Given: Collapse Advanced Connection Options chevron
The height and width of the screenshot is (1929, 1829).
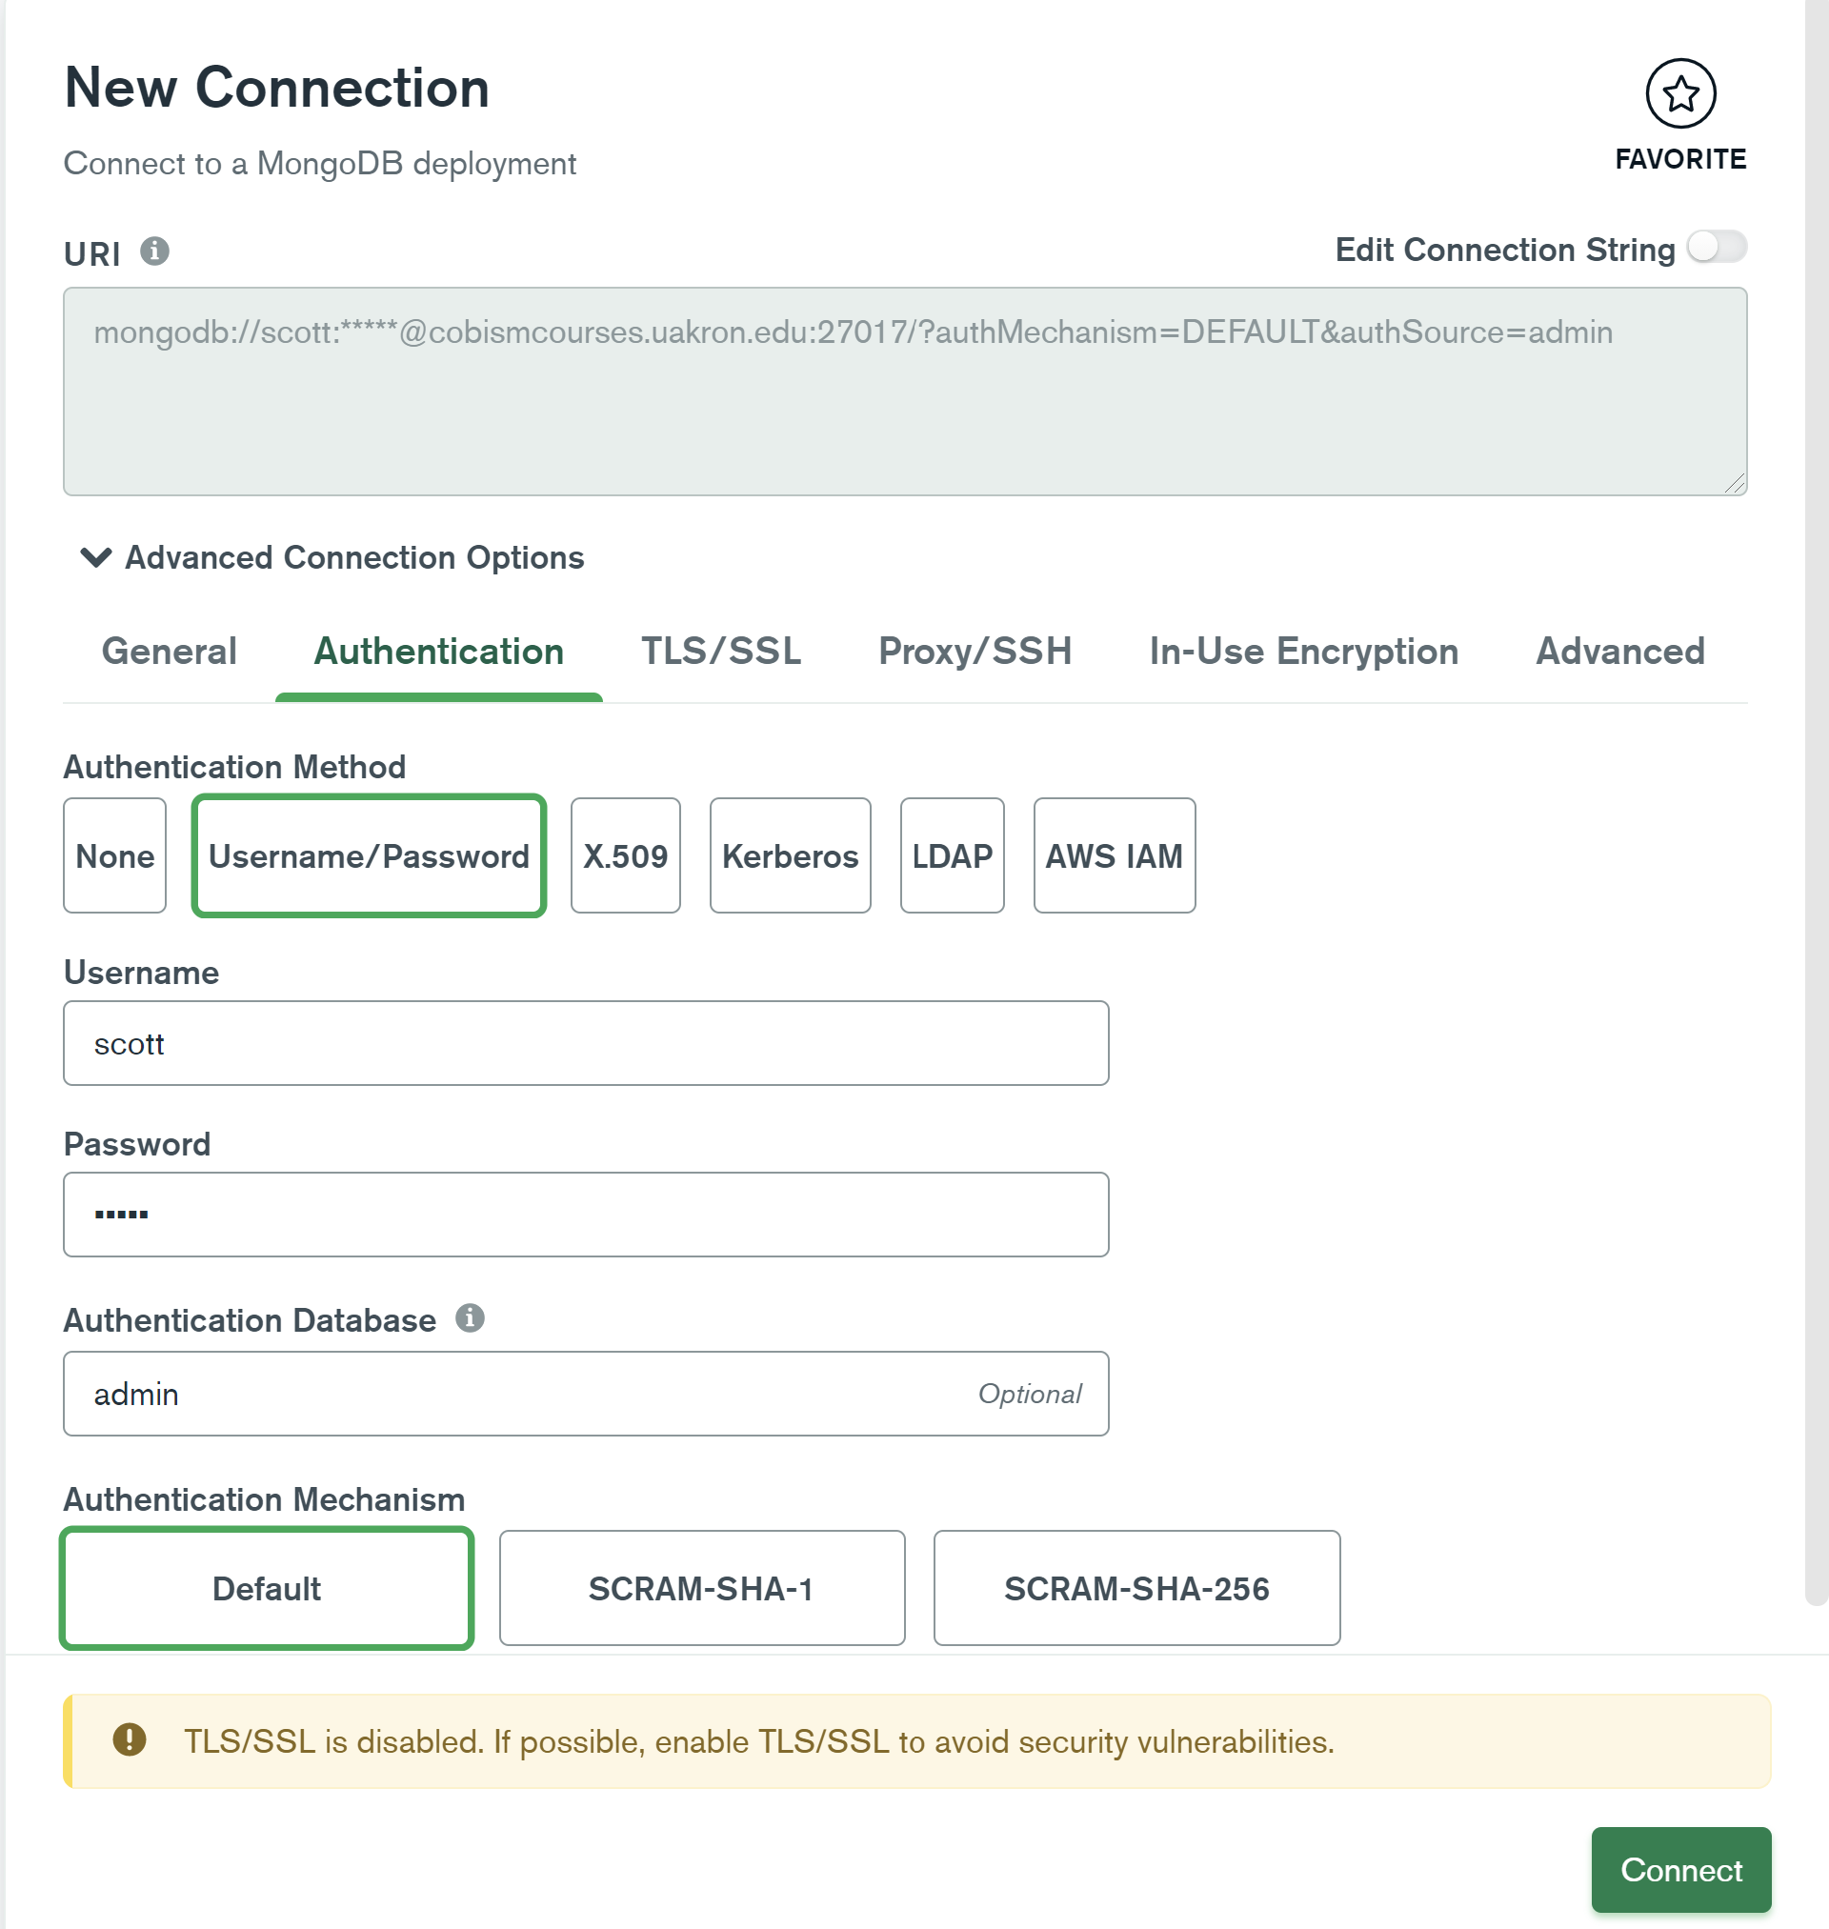Looking at the screenshot, I should pyautogui.click(x=95, y=557).
